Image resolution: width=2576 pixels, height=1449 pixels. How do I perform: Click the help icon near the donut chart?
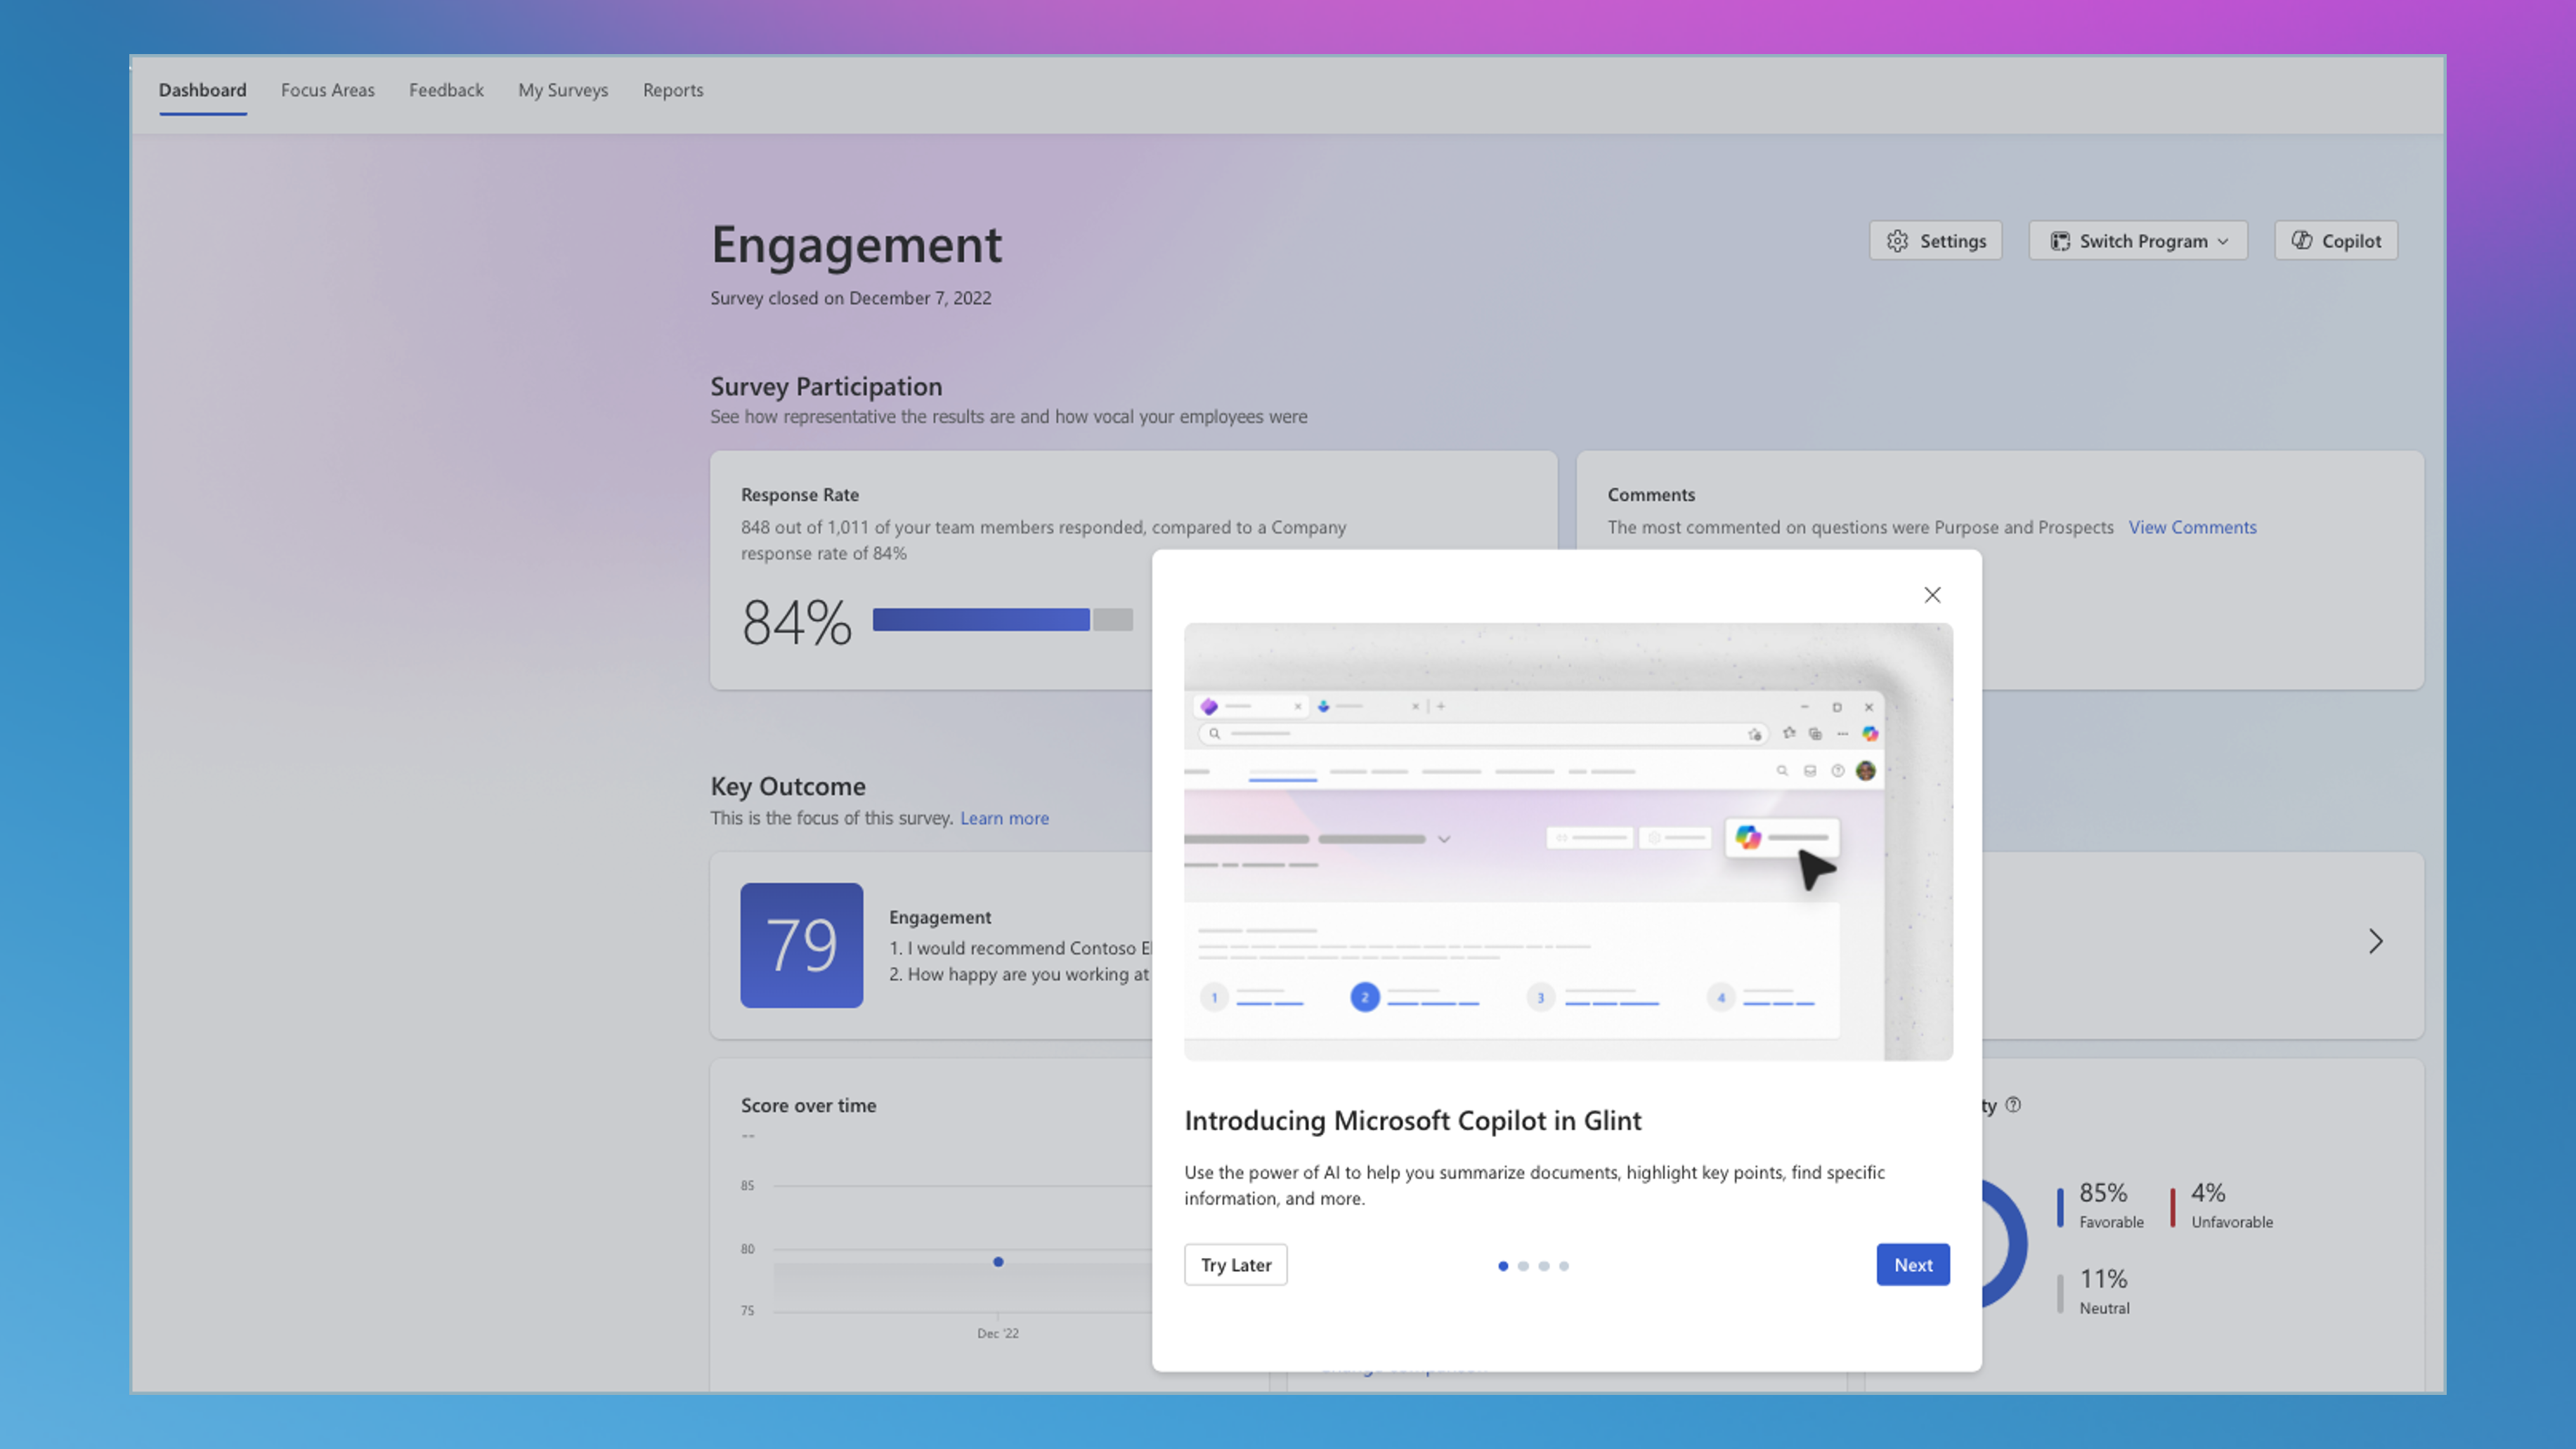pos(2013,1106)
